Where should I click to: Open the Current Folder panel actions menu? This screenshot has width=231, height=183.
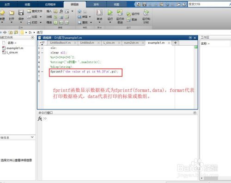32,37
